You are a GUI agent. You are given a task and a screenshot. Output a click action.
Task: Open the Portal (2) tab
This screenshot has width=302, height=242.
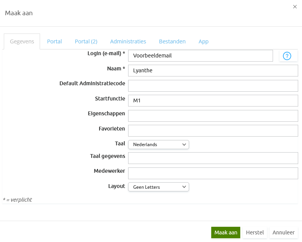[86, 41]
